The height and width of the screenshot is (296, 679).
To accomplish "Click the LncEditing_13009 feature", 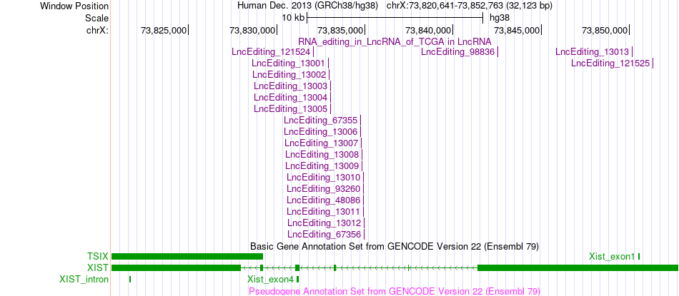I will point(322,165).
